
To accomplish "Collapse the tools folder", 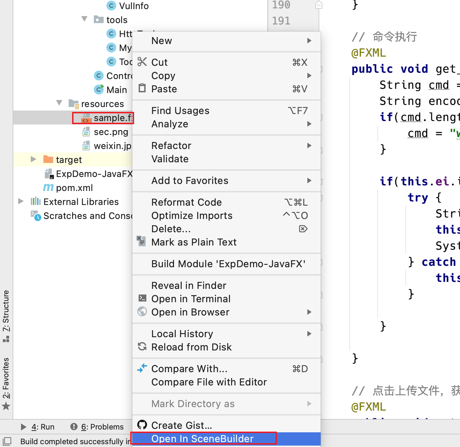I will coord(84,19).
